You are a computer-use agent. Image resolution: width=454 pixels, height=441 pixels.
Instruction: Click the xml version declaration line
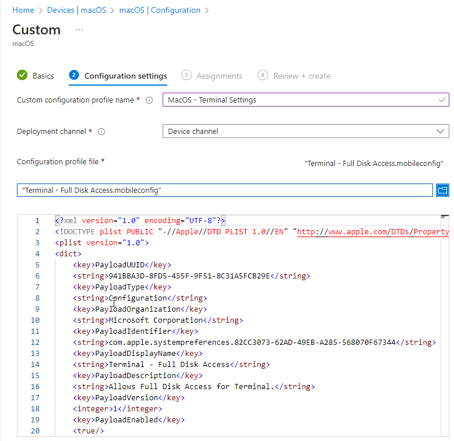coord(140,221)
